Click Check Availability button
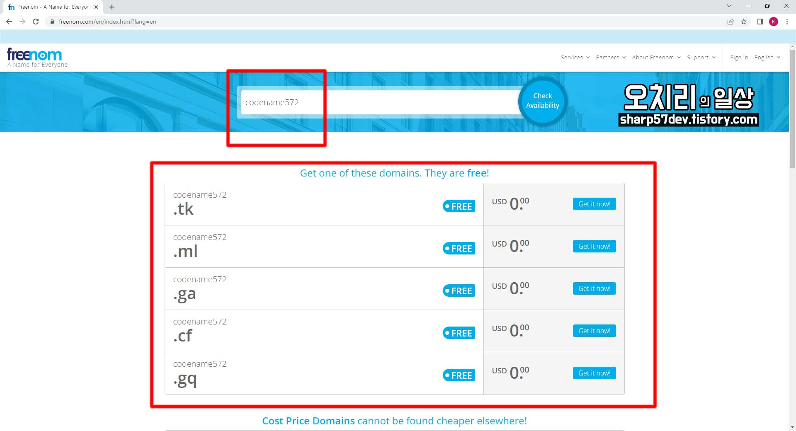The height and width of the screenshot is (431, 796). [x=542, y=101]
